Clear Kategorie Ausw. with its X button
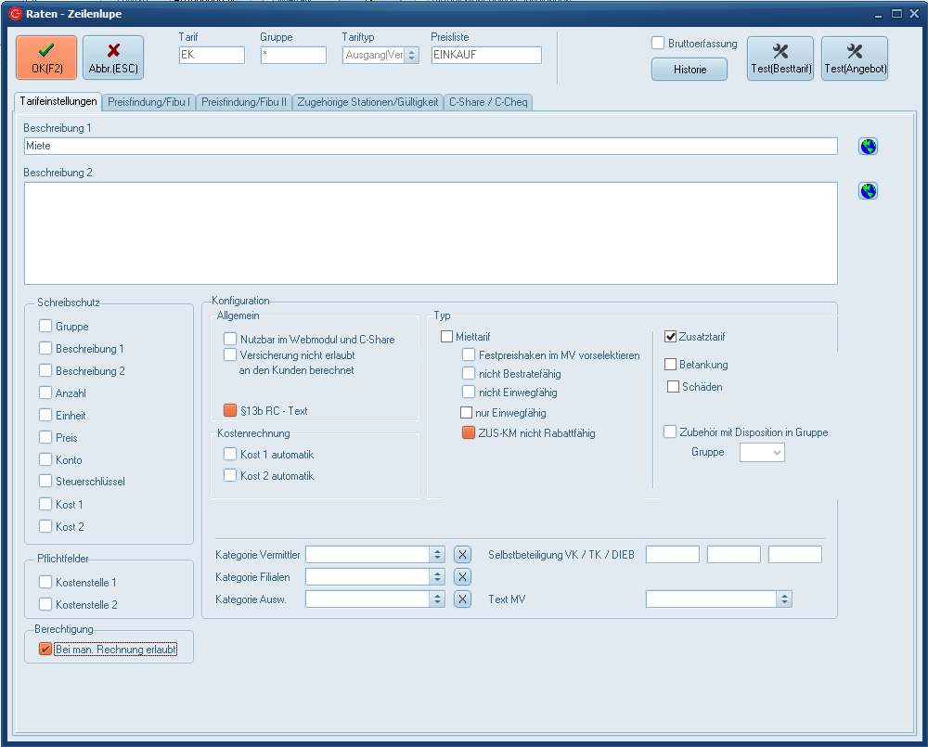Screen dimensions: 928x747 pos(462,599)
